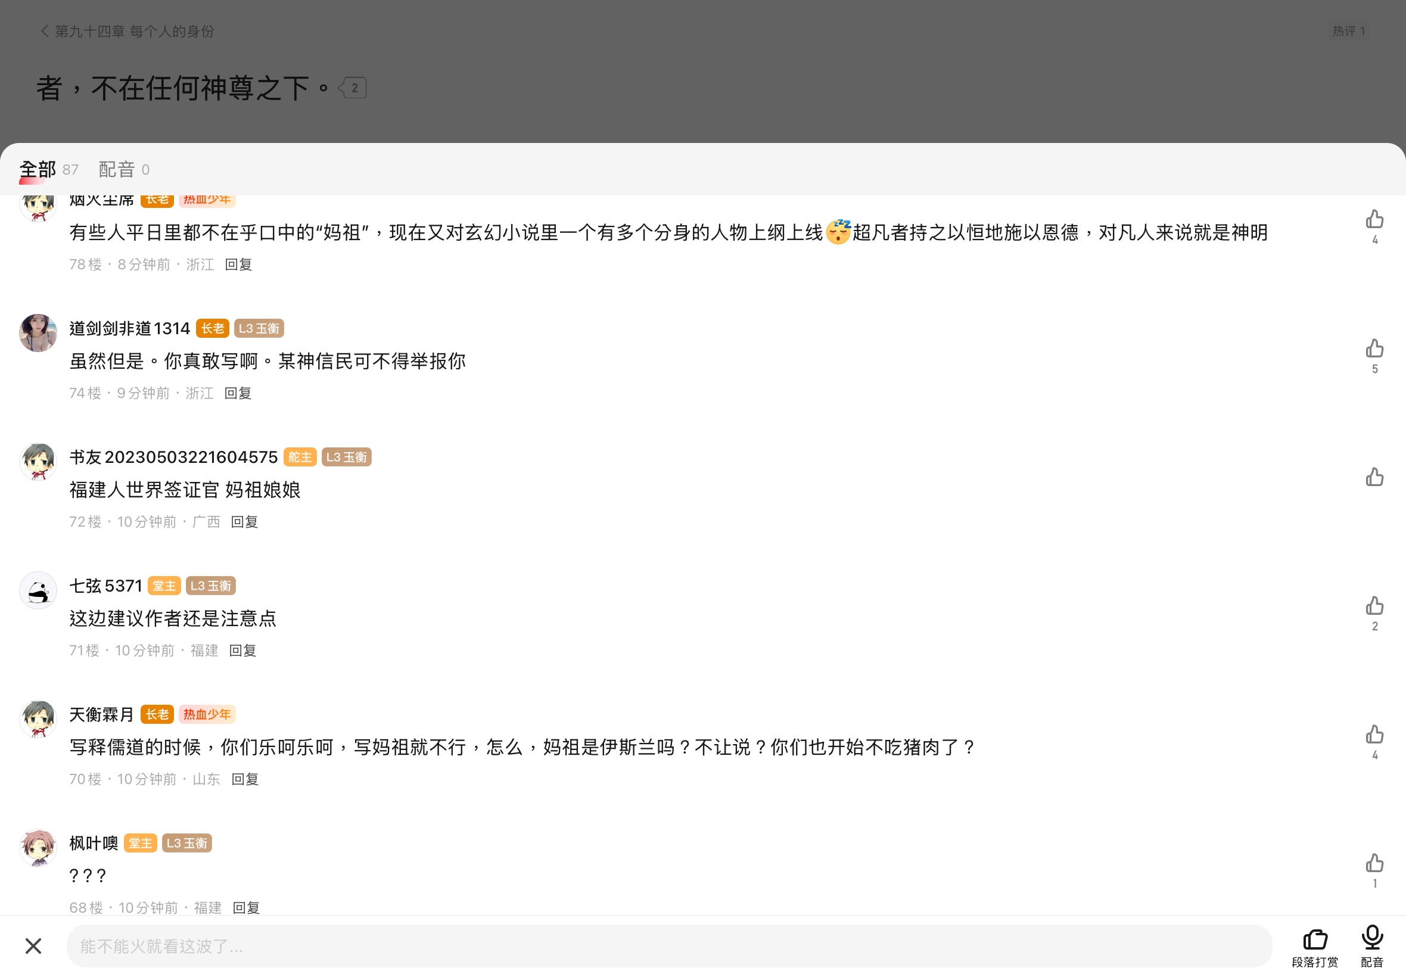Select comment starting 写释儒道的时候
This screenshot has width=1406, height=977.
pos(522,747)
